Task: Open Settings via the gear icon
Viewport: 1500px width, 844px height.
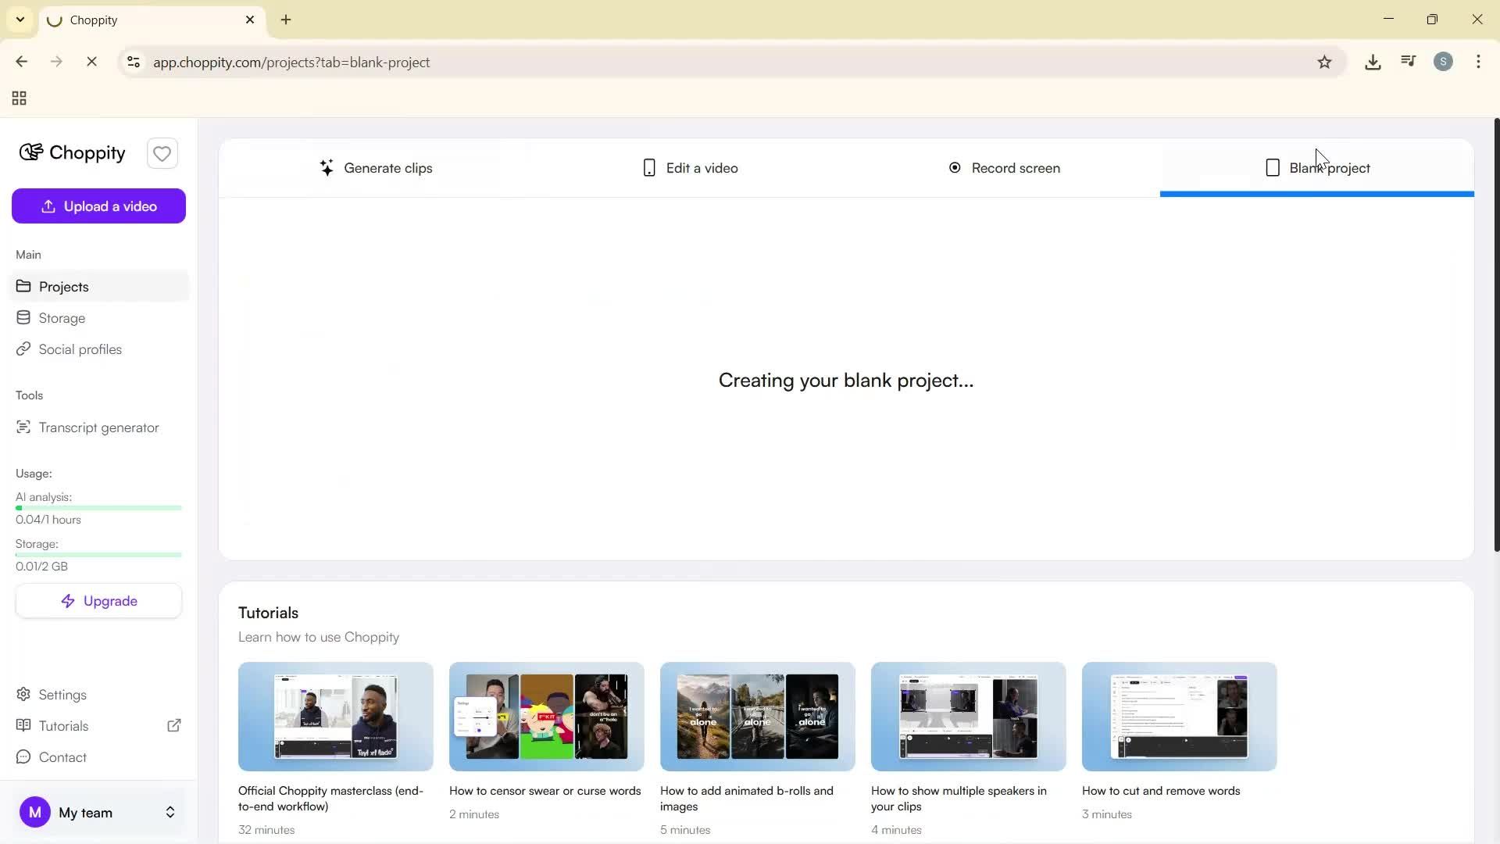Action: tap(24, 694)
